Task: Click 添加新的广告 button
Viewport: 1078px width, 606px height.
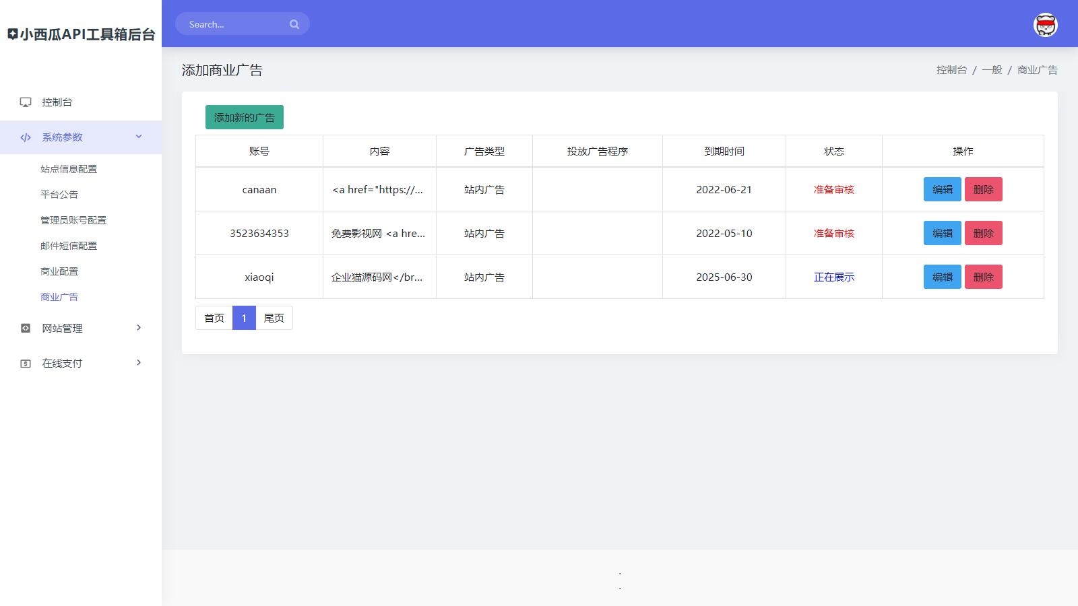Action: (245, 117)
